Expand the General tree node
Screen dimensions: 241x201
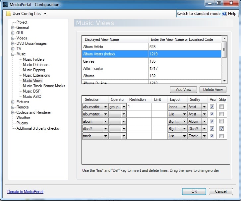[13, 28]
